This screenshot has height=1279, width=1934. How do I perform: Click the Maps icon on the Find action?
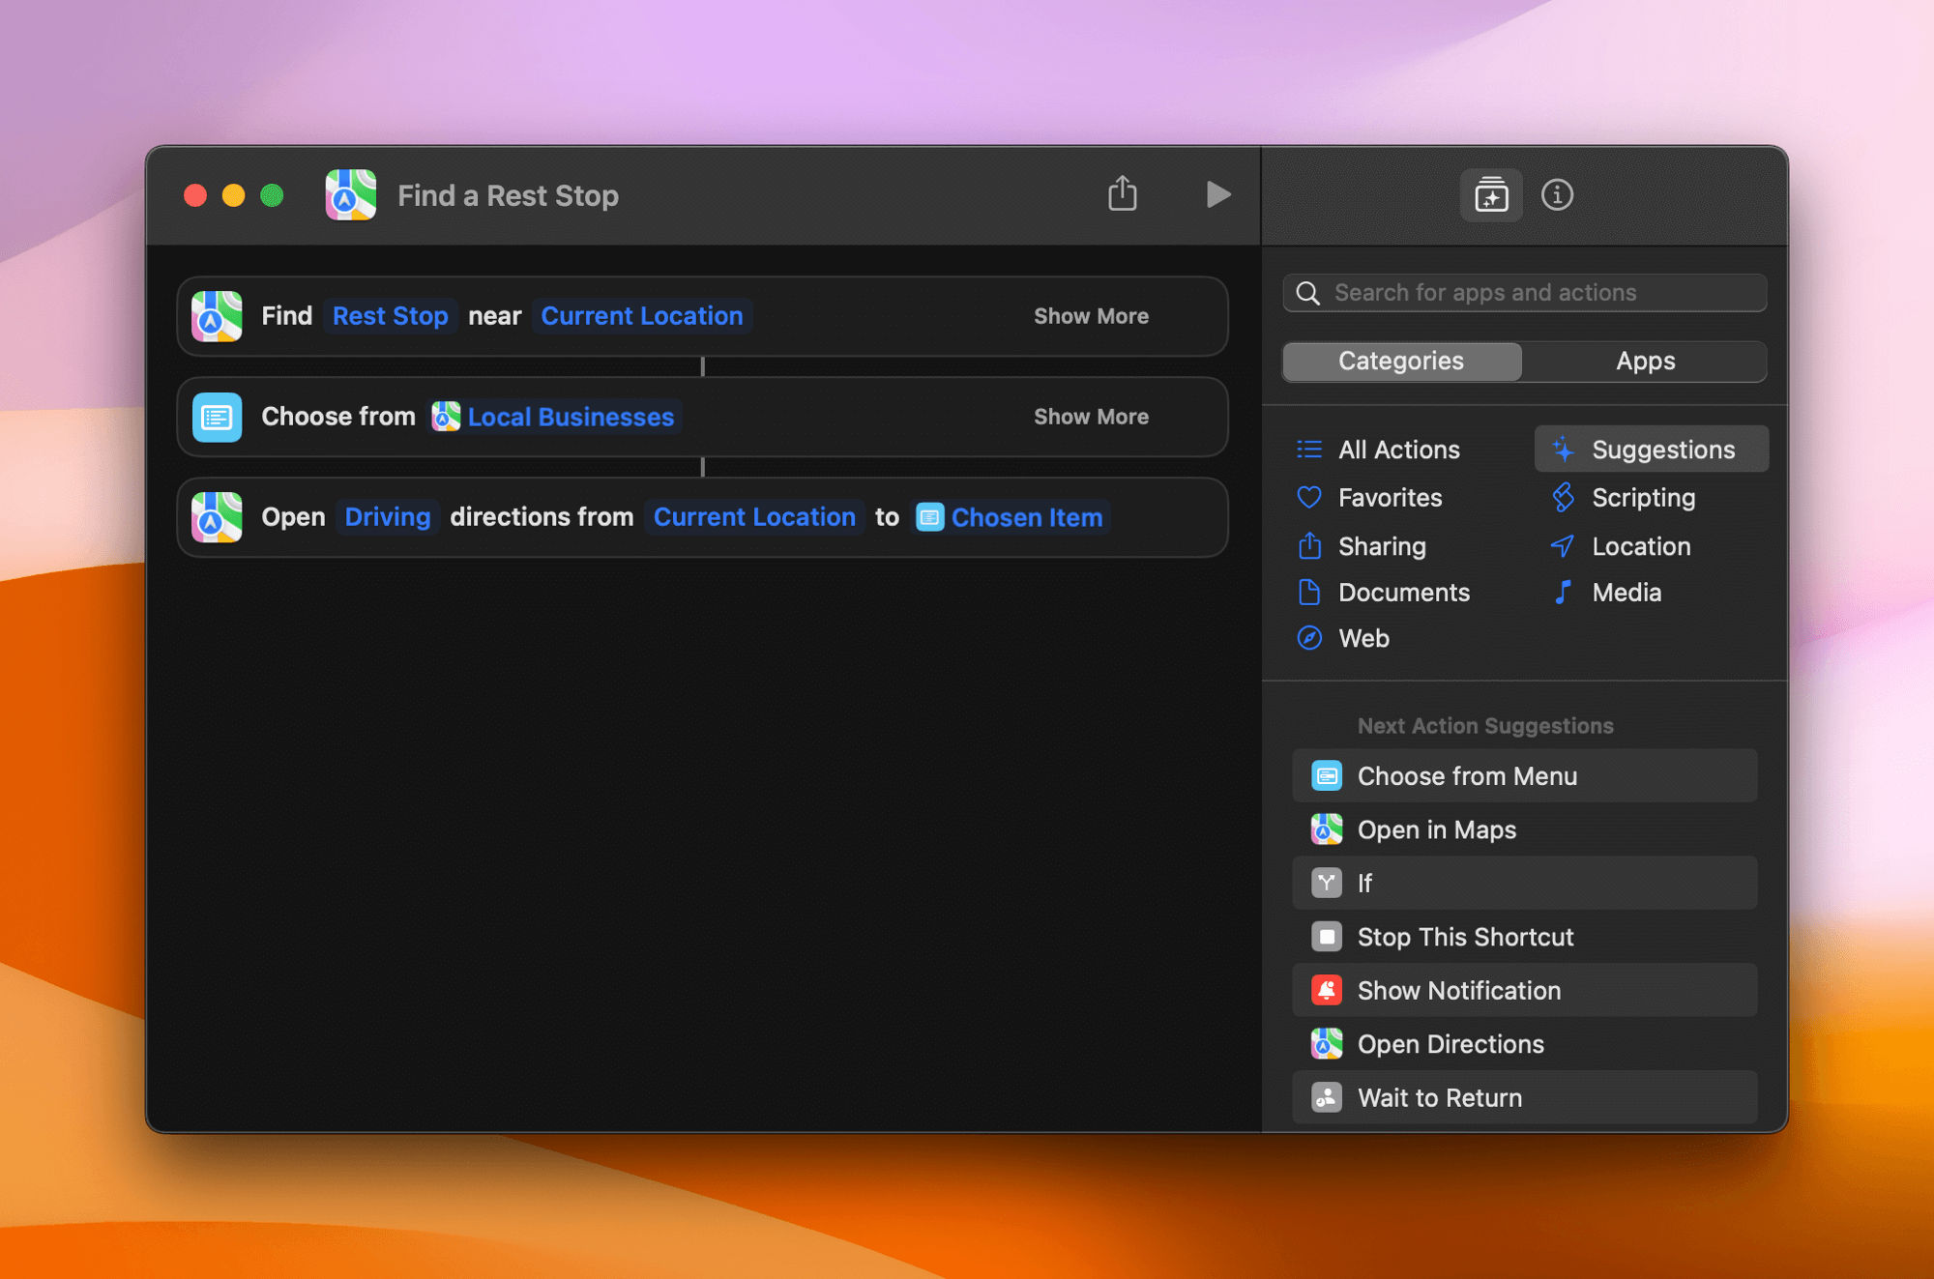217,316
